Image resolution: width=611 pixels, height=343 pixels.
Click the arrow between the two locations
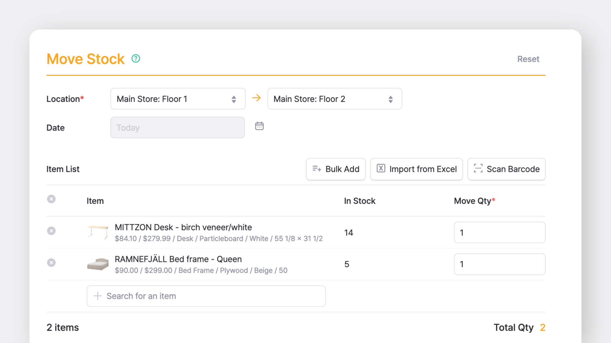click(x=257, y=98)
